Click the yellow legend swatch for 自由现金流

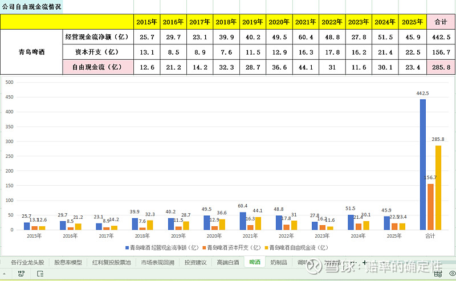(266, 248)
